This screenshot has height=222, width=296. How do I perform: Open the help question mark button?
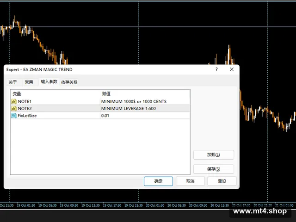click(216, 69)
